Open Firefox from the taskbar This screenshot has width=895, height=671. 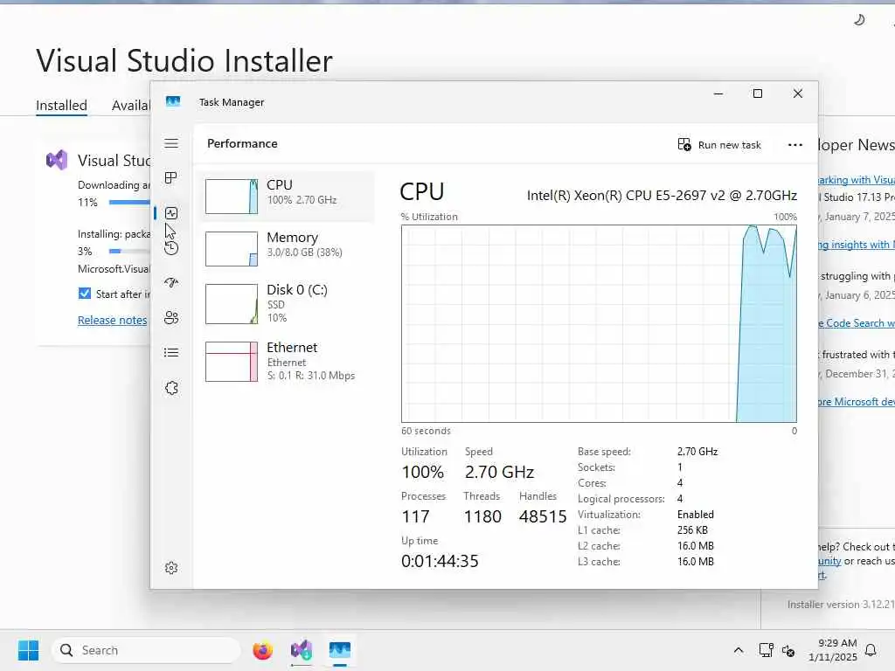click(x=262, y=650)
